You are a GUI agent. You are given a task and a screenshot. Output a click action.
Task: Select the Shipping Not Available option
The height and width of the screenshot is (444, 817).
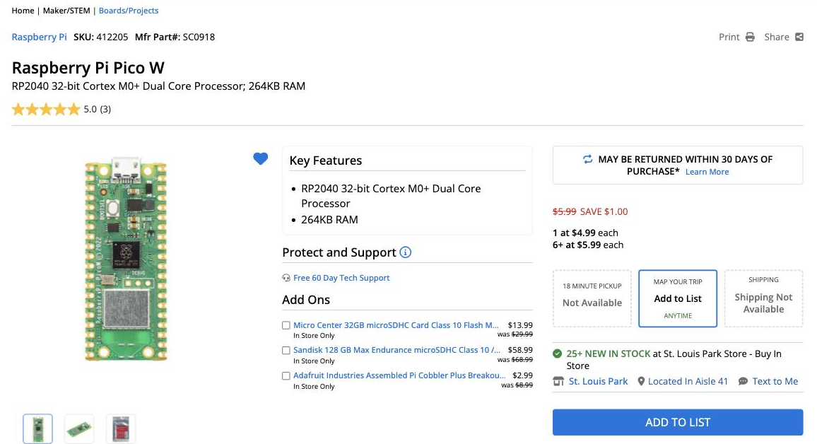763,298
